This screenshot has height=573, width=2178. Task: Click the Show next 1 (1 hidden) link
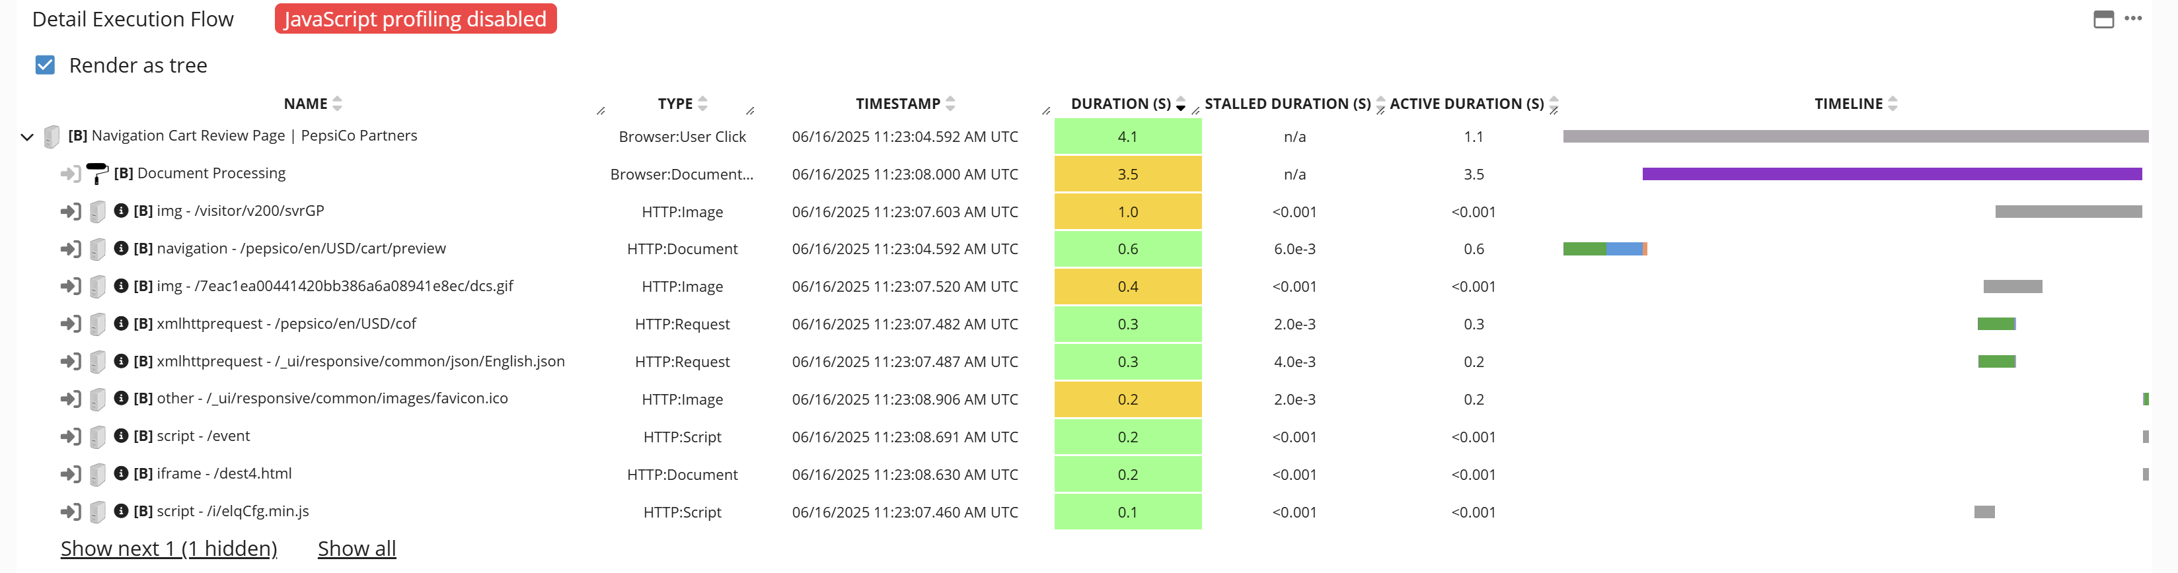pos(169,549)
